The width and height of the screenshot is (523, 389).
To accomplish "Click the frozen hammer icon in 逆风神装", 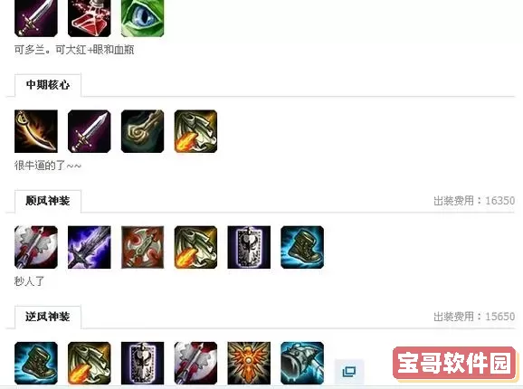I will (302, 364).
